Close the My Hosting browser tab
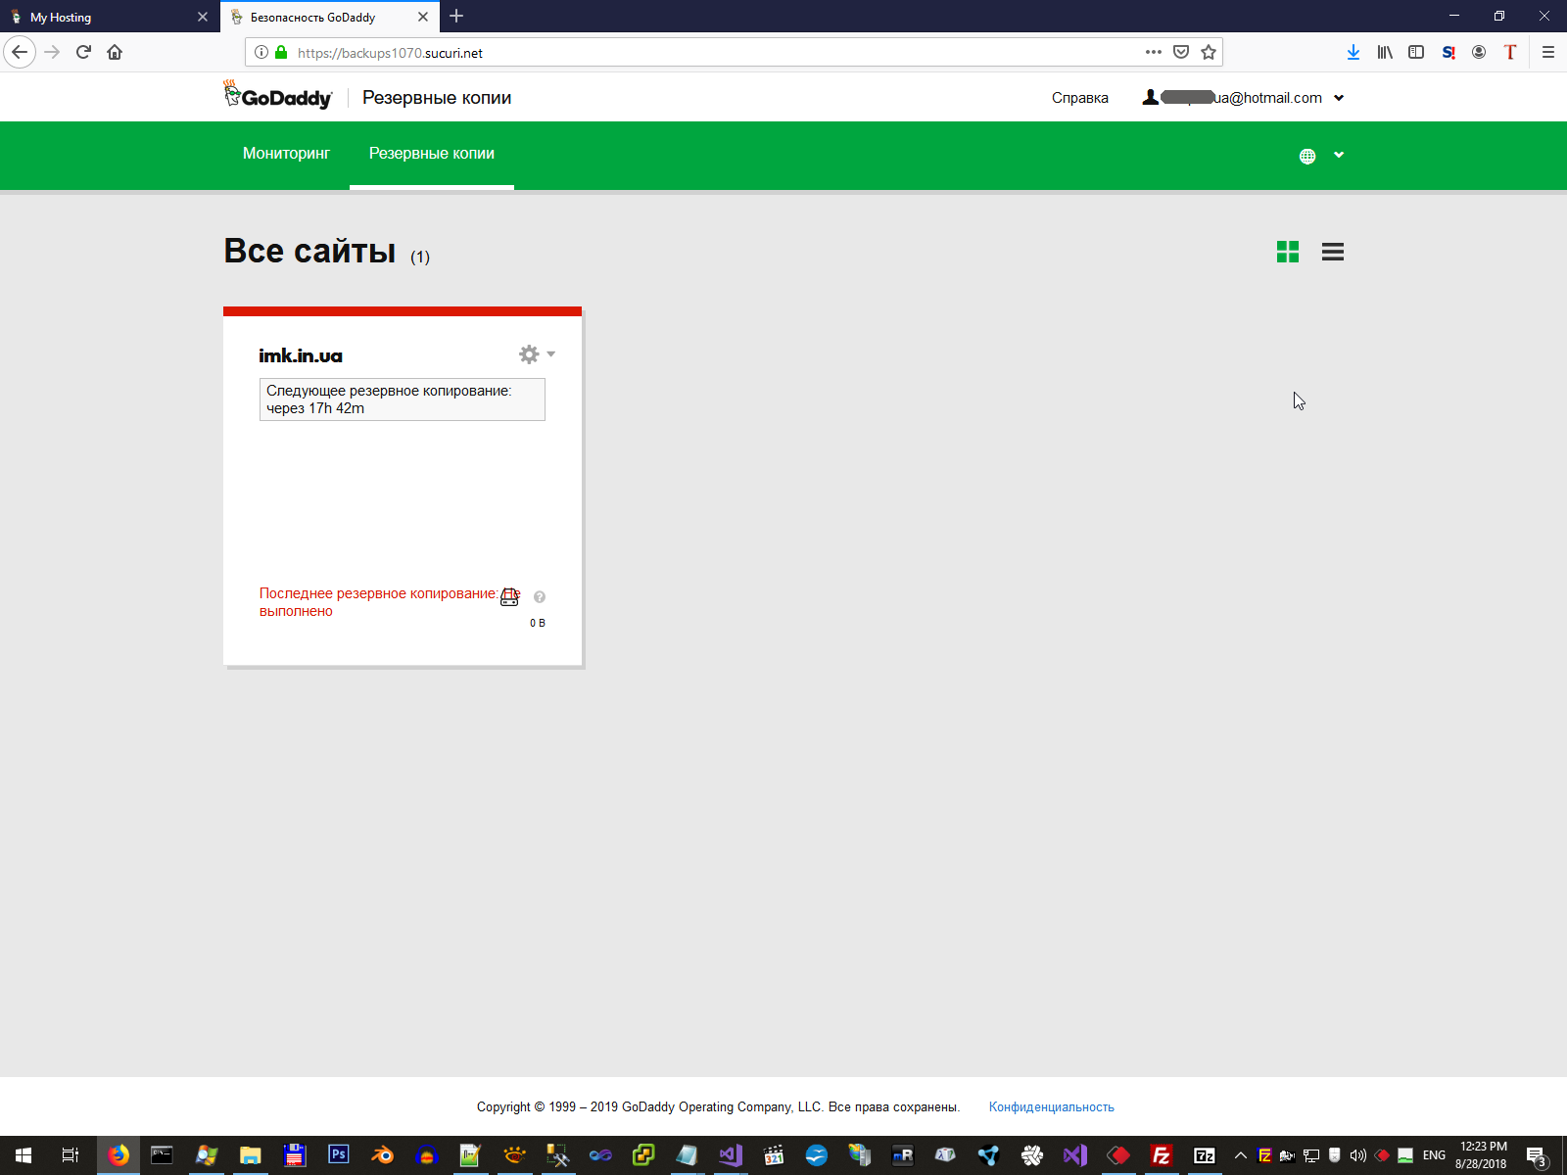1567x1175 pixels. (203, 17)
